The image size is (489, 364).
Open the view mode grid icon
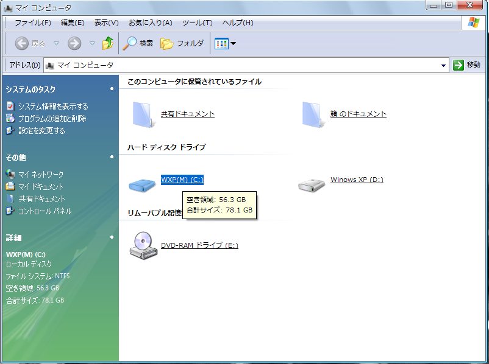(x=221, y=44)
